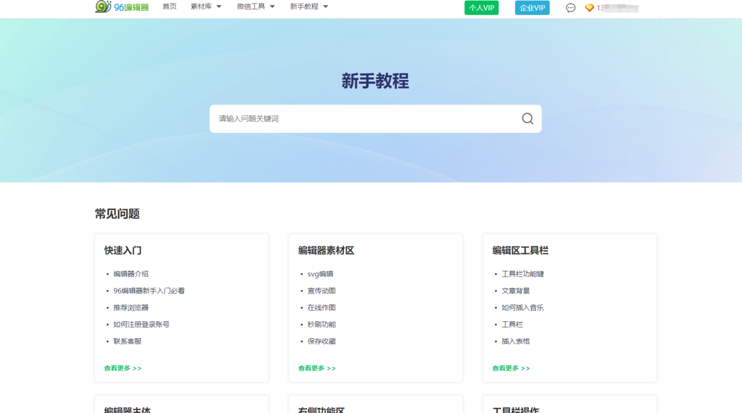Click the VIP diamond icon beside account

[x=590, y=8]
